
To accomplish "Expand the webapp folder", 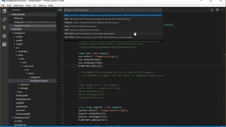I will coord(24,88).
